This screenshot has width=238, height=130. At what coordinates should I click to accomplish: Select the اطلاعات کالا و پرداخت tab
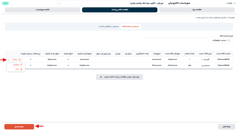click(120, 10)
